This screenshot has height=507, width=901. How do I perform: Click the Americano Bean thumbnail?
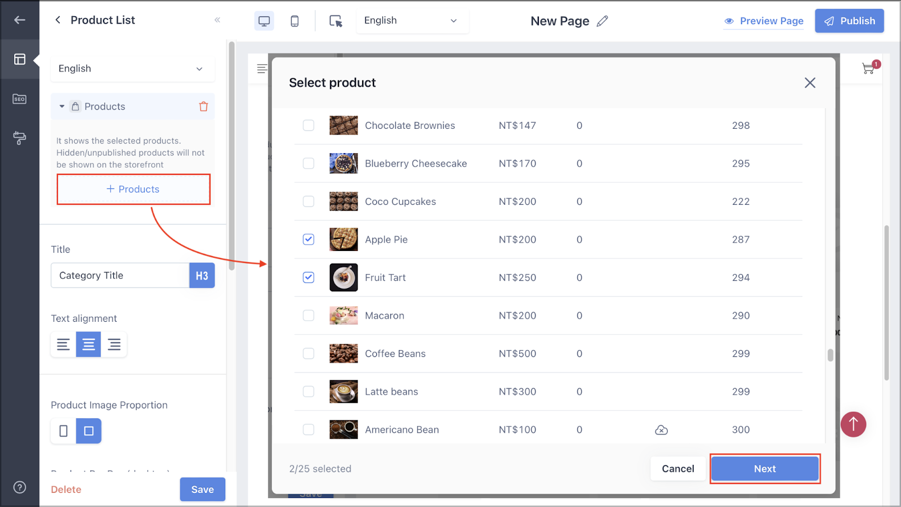pyautogui.click(x=344, y=429)
